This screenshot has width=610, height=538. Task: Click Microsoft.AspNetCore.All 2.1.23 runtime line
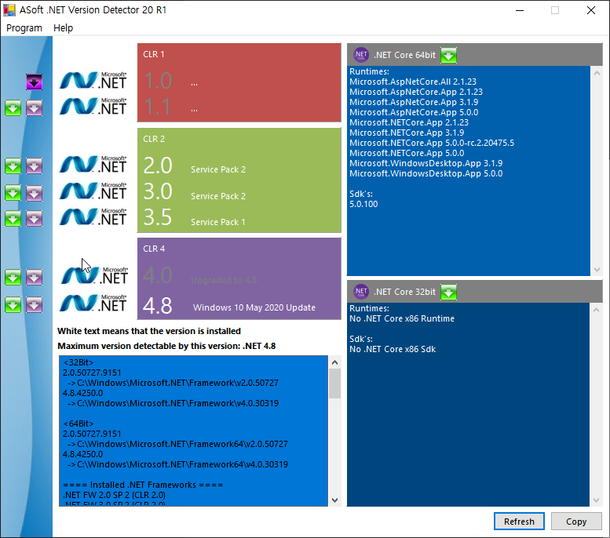[413, 82]
